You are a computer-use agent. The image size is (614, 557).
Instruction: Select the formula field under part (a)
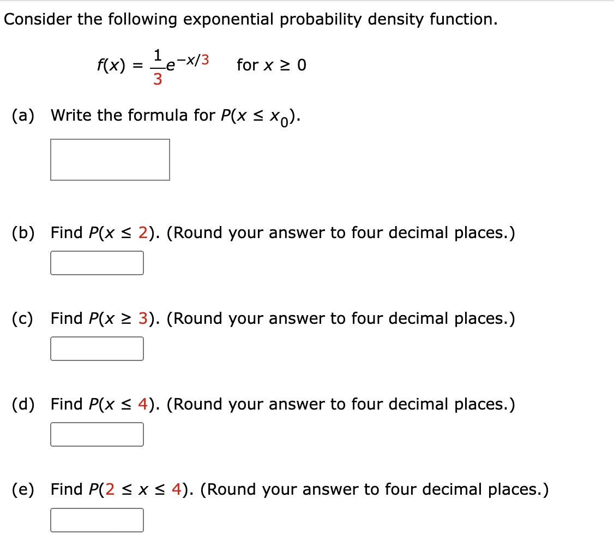(110, 159)
